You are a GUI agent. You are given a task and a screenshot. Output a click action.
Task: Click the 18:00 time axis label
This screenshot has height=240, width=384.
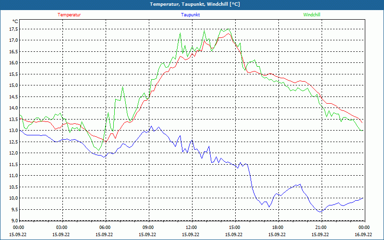click(x=277, y=228)
